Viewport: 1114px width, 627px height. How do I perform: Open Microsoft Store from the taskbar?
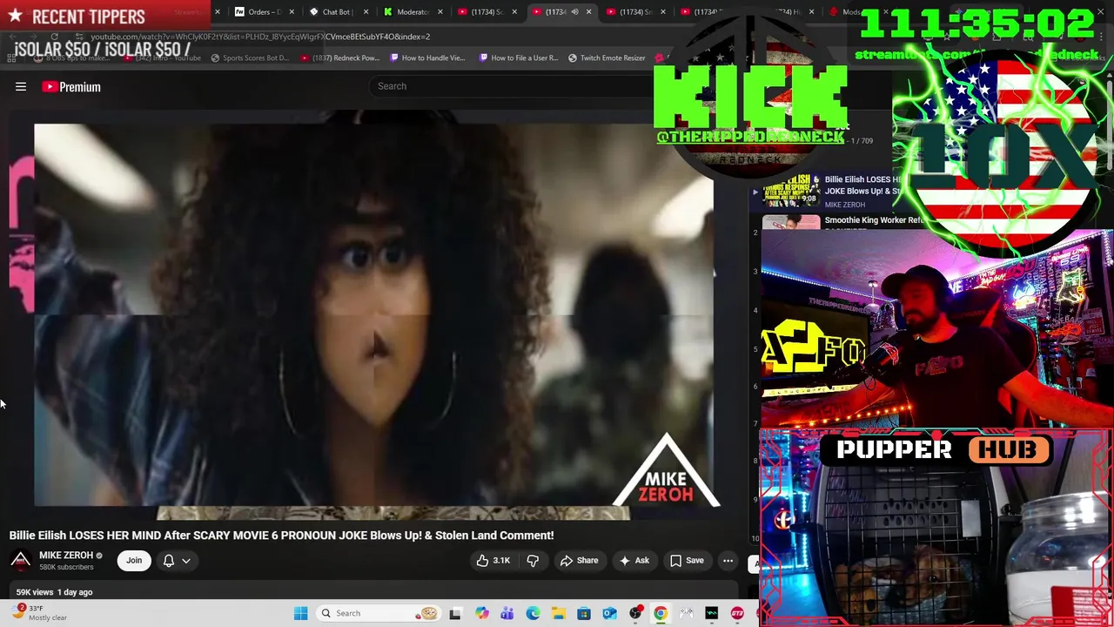[x=584, y=613]
